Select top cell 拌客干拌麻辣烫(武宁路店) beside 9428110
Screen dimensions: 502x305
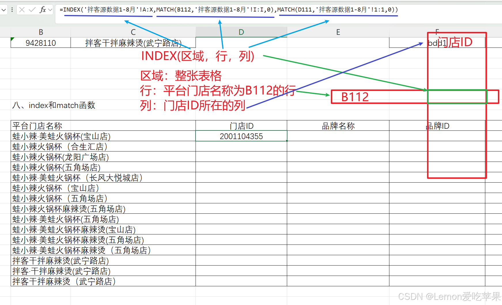[133, 43]
